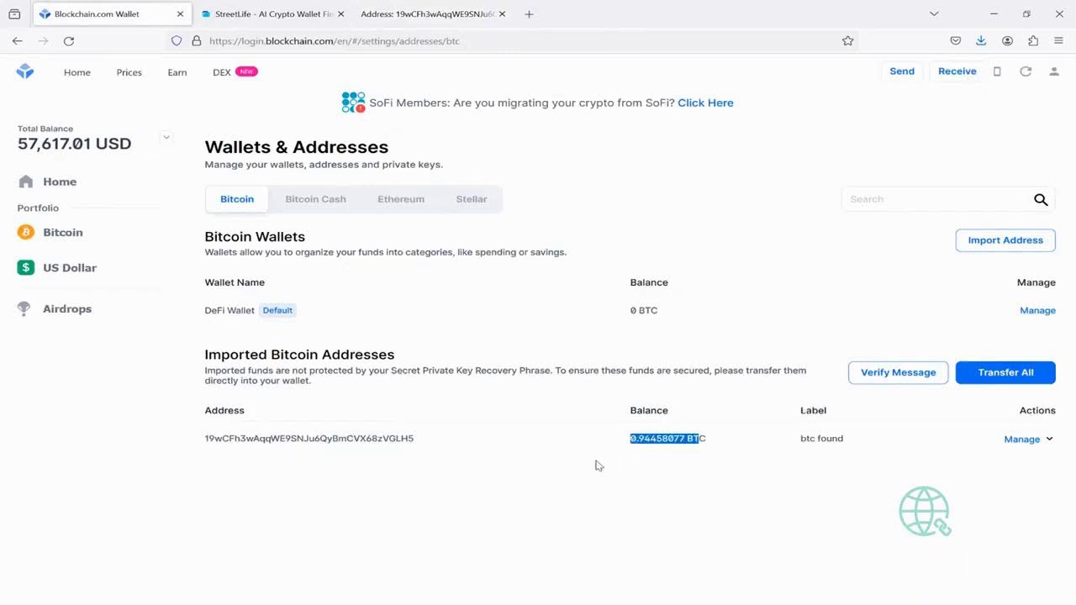Open the Airdrops parachute icon
This screenshot has height=605, width=1076.
click(x=24, y=308)
